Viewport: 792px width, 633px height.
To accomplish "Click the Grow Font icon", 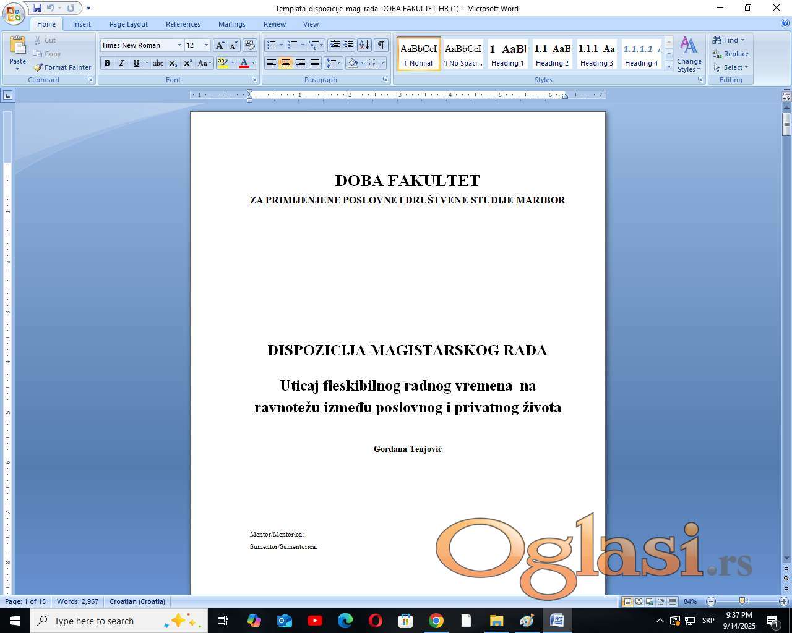I will [220, 45].
